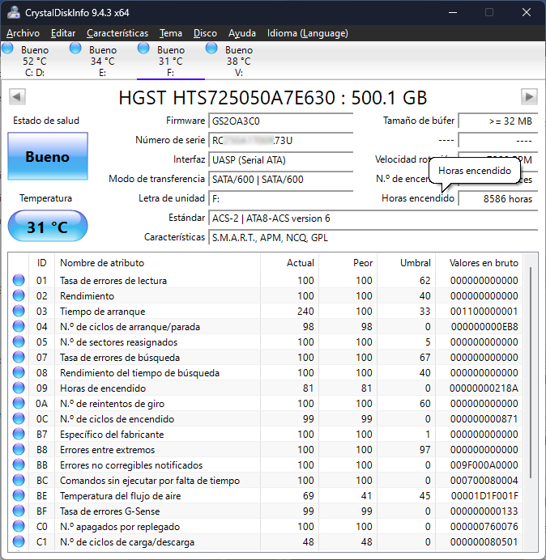This screenshot has height=560, width=546.
Task: Click raw value 000000080501
Action: click(484, 541)
